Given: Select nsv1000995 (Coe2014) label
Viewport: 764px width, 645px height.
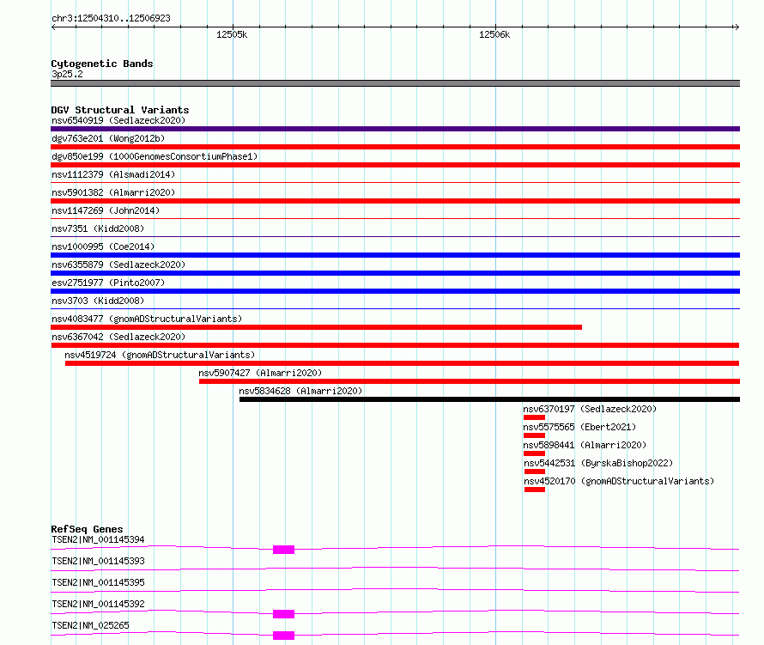Looking at the screenshot, I should 103,246.
